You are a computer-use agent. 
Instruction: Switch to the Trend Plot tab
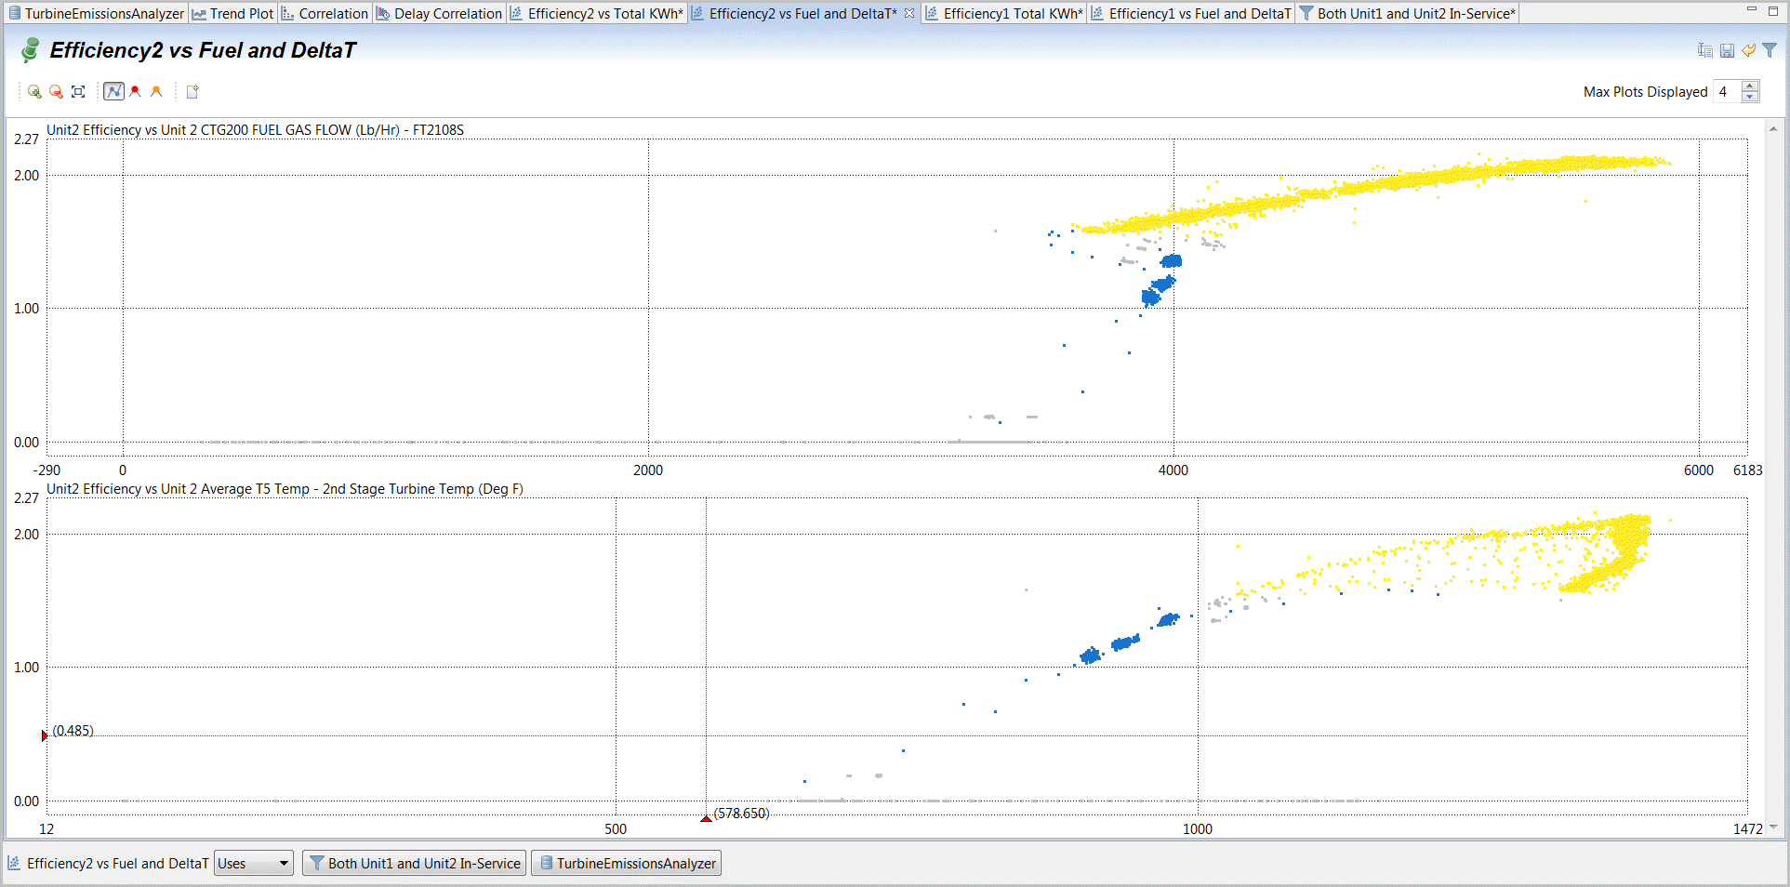point(233,13)
